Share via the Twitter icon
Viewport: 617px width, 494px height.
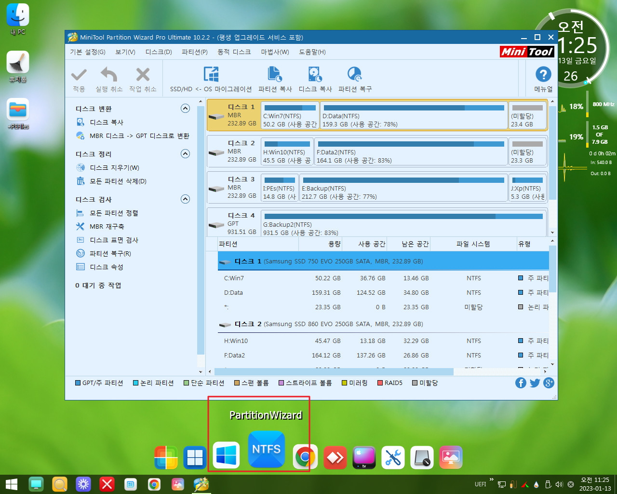[535, 383]
